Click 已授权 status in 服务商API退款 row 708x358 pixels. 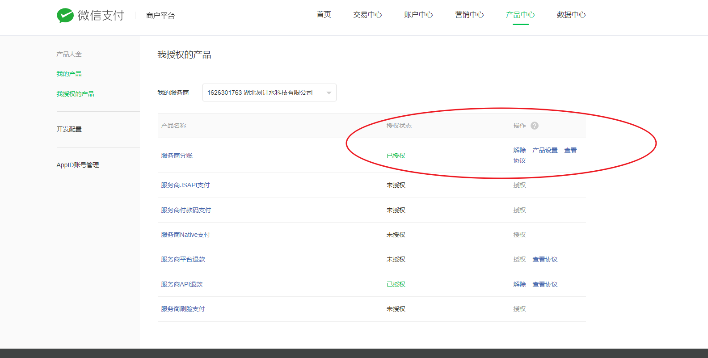click(396, 284)
